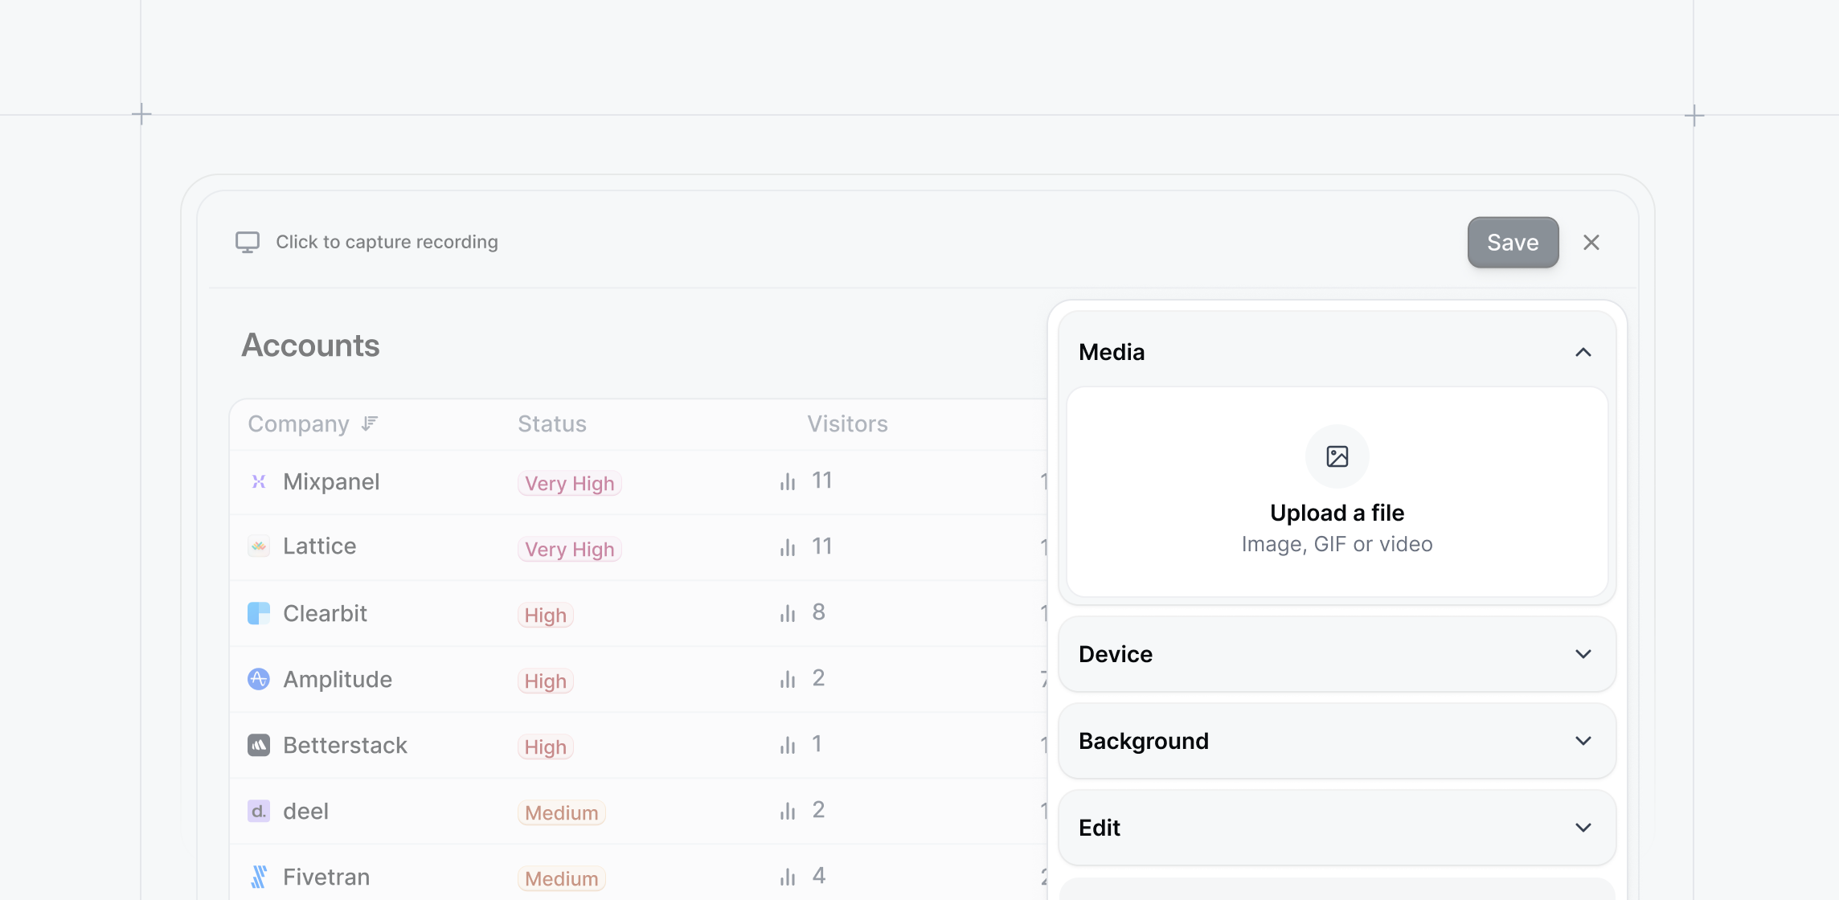Close the editor with the X button
1839x900 pixels.
(x=1591, y=242)
